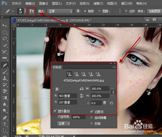Enable the 反相 checkbox
Image resolution: width=162 pixels, height=137 pixels.
tap(91, 124)
